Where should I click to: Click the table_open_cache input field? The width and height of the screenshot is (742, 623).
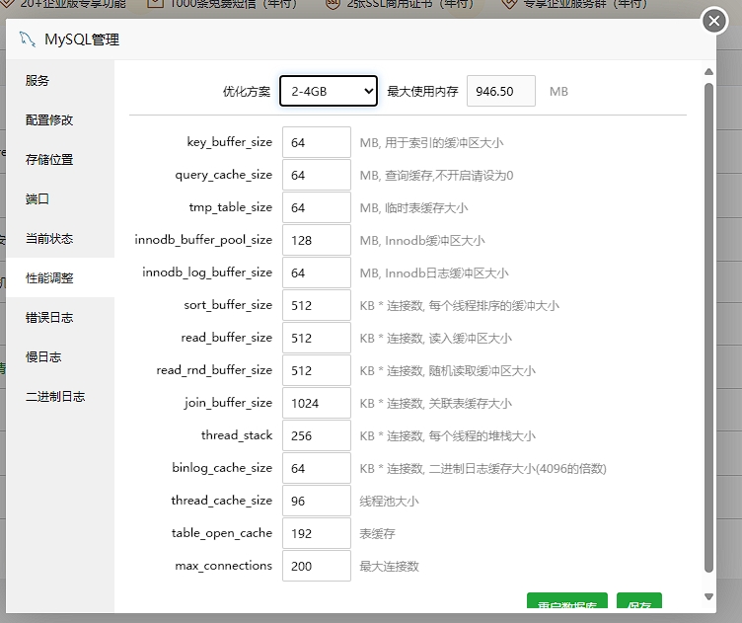[x=317, y=533]
